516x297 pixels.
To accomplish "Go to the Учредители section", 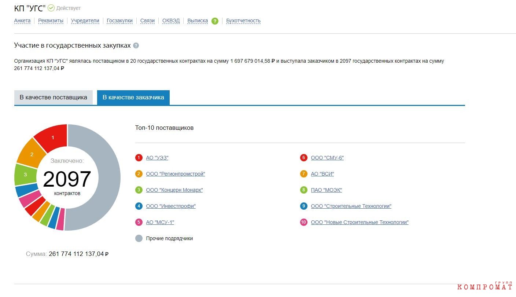I will (x=85, y=21).
